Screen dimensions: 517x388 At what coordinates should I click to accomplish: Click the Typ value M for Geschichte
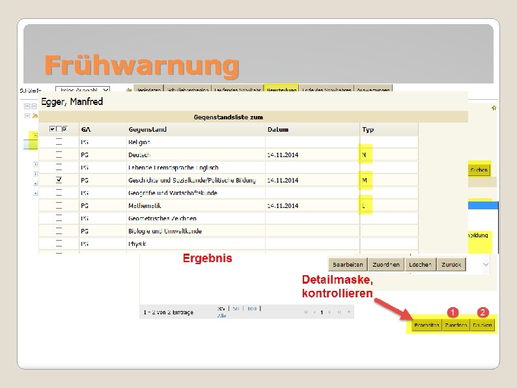(365, 180)
